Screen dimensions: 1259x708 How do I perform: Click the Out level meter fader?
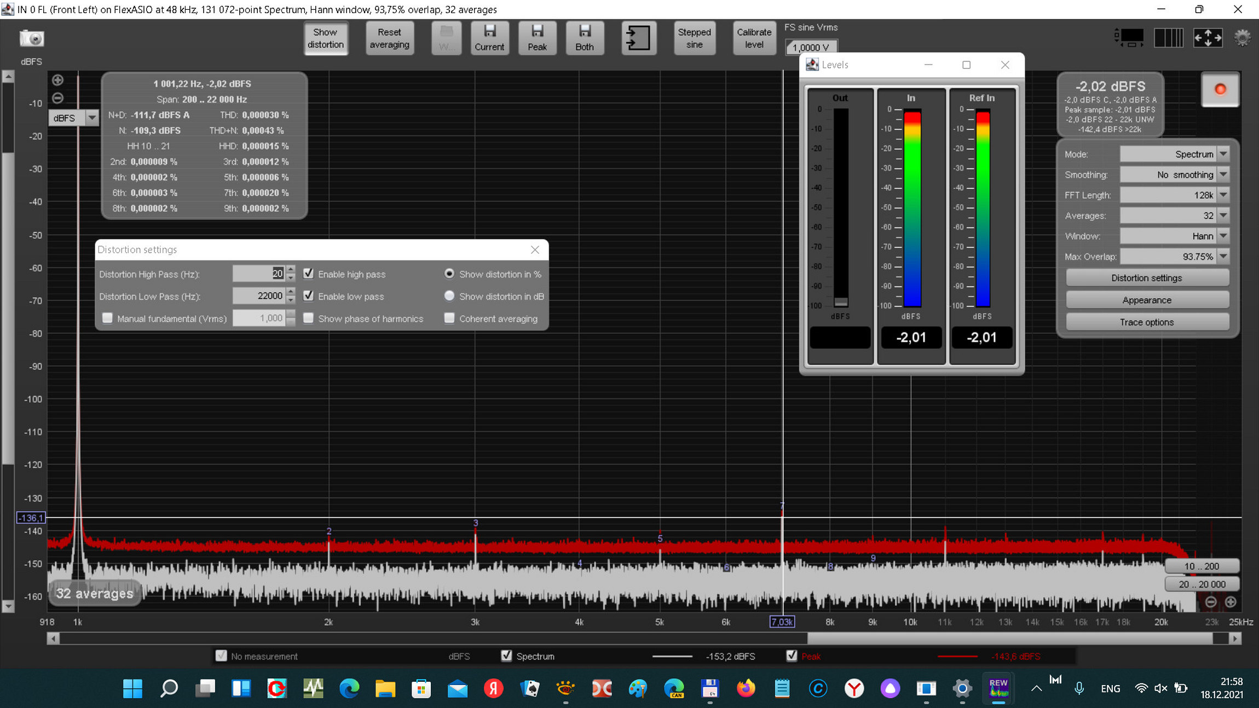841,302
